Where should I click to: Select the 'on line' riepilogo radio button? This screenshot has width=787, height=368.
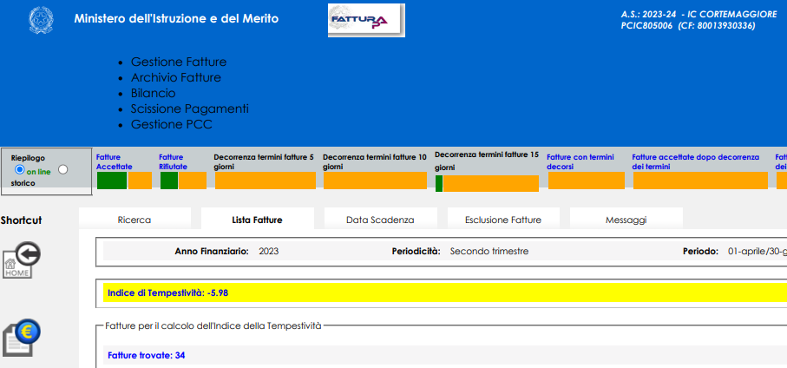(20, 170)
